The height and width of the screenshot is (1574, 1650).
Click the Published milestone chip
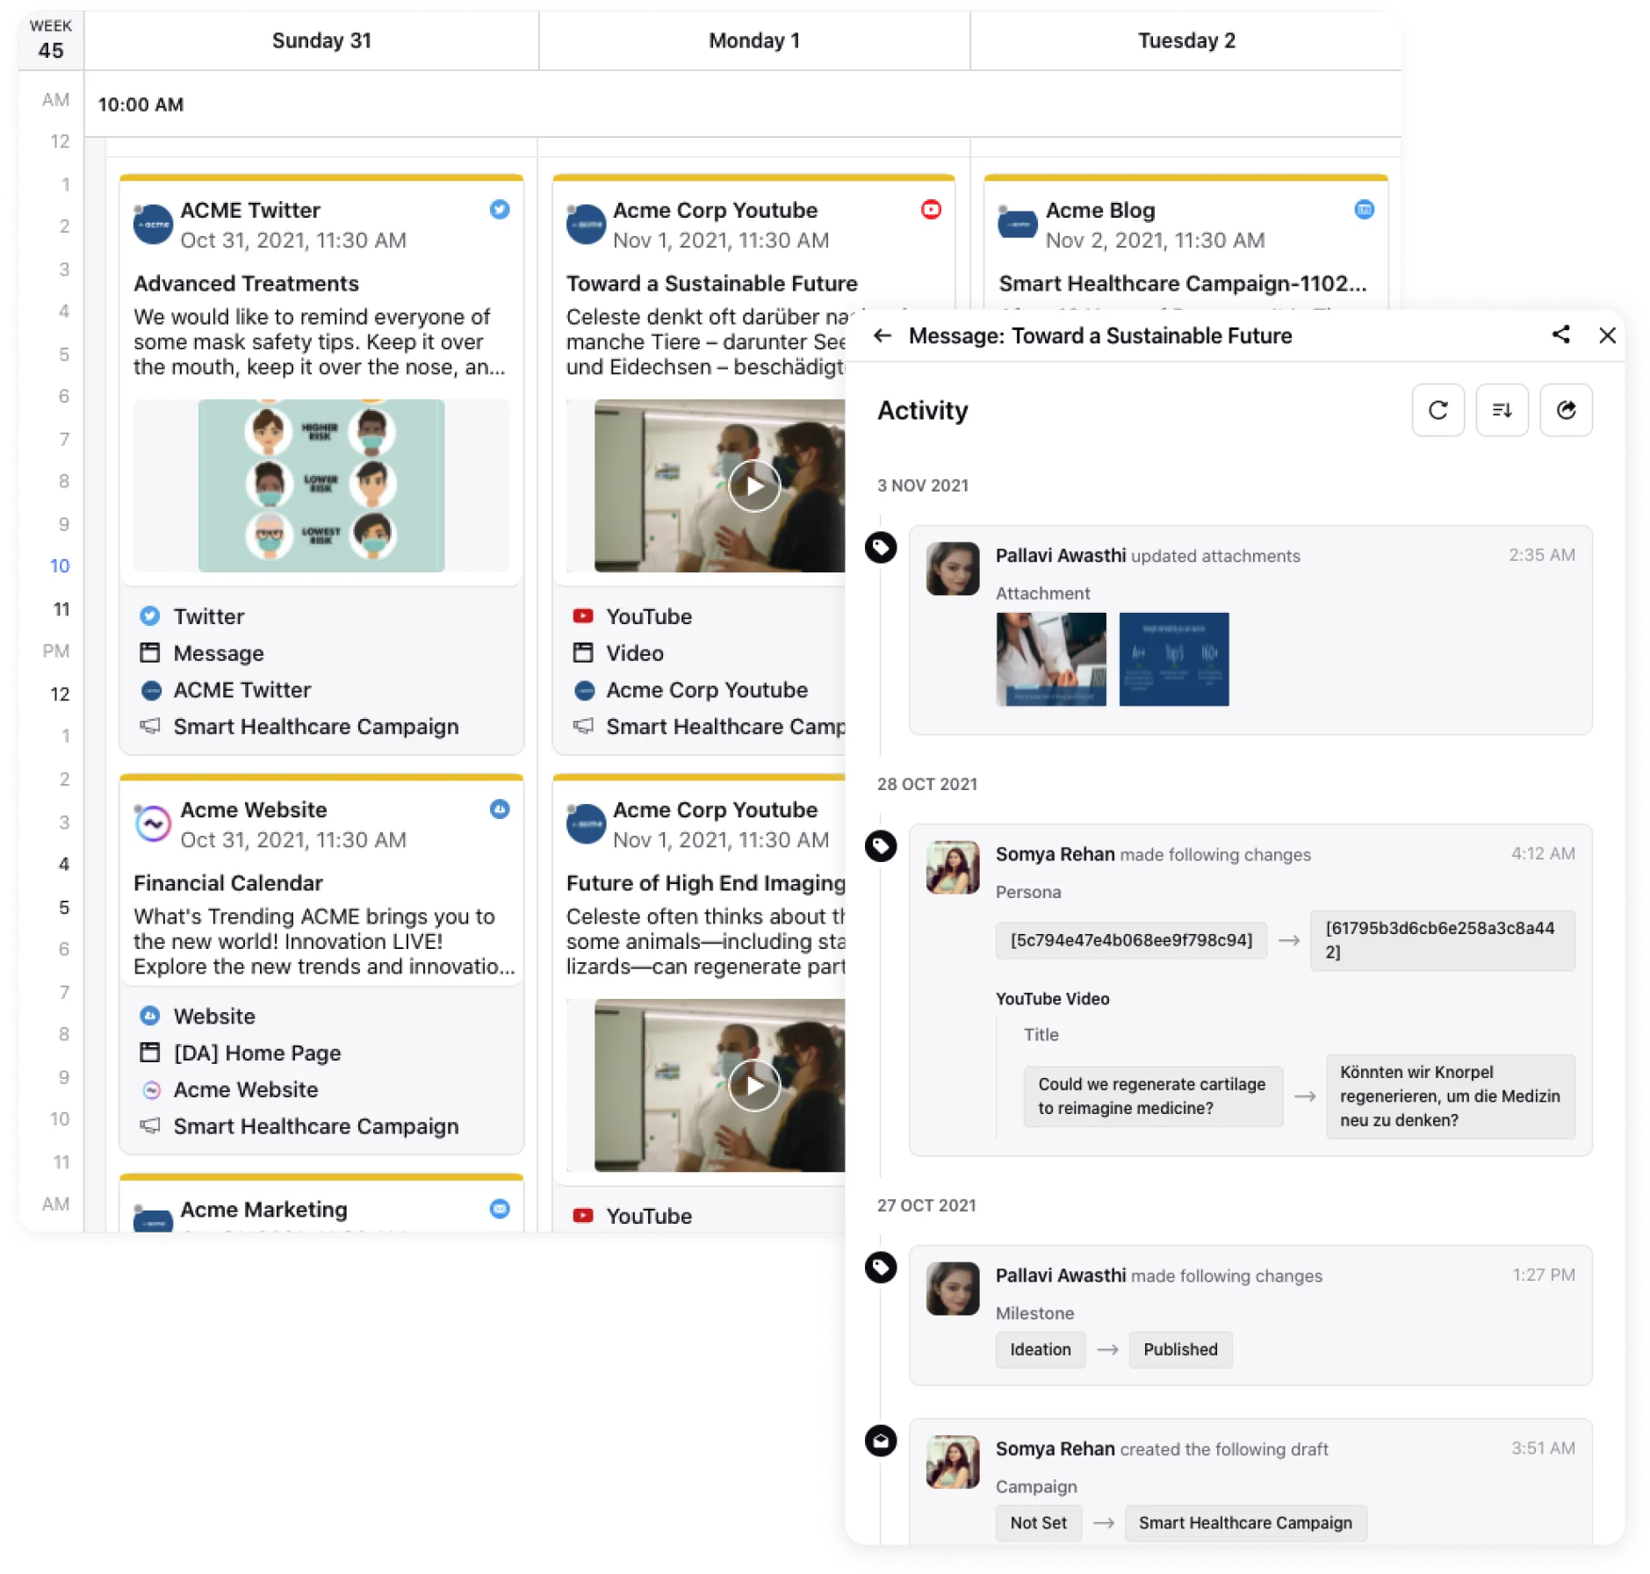click(x=1180, y=1349)
